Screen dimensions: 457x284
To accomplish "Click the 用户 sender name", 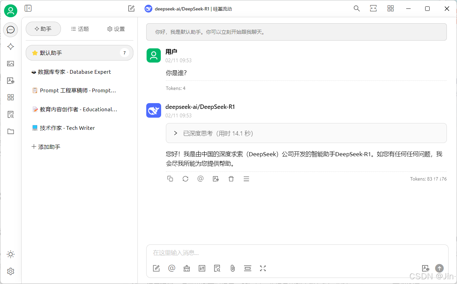I will 171,52.
